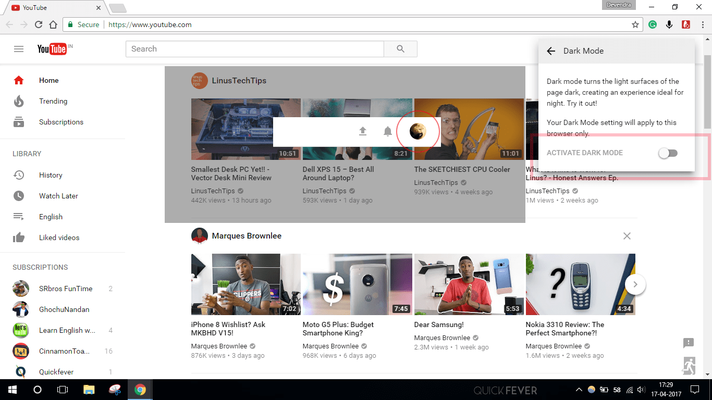Open the YouTube hamburger guide menu
Viewport: 712px width, 400px height.
pos(19,49)
